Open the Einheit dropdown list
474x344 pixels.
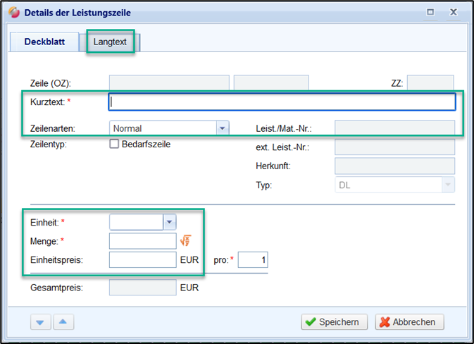pyautogui.click(x=169, y=222)
